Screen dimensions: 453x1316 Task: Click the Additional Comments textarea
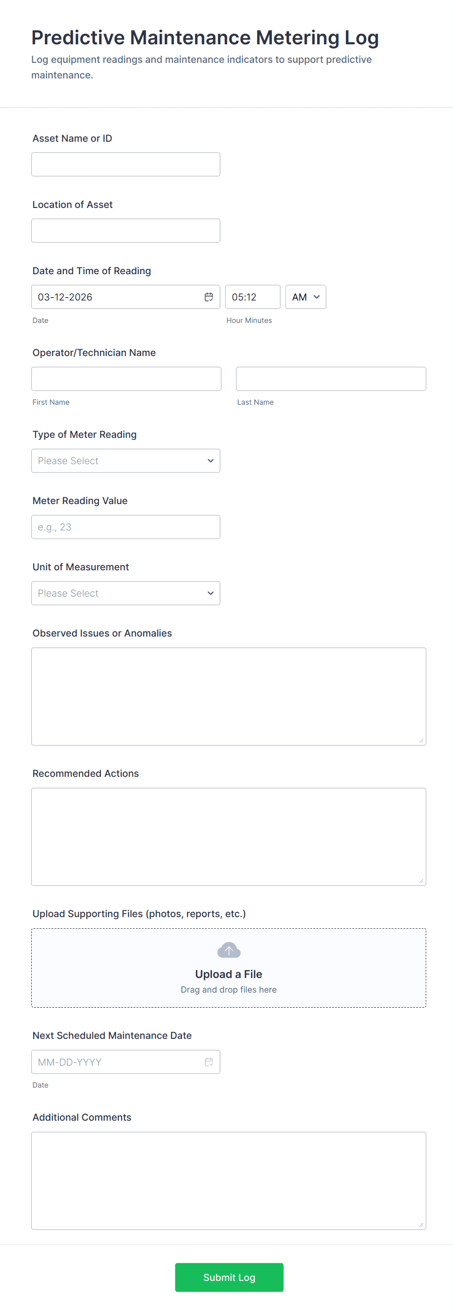(228, 1180)
